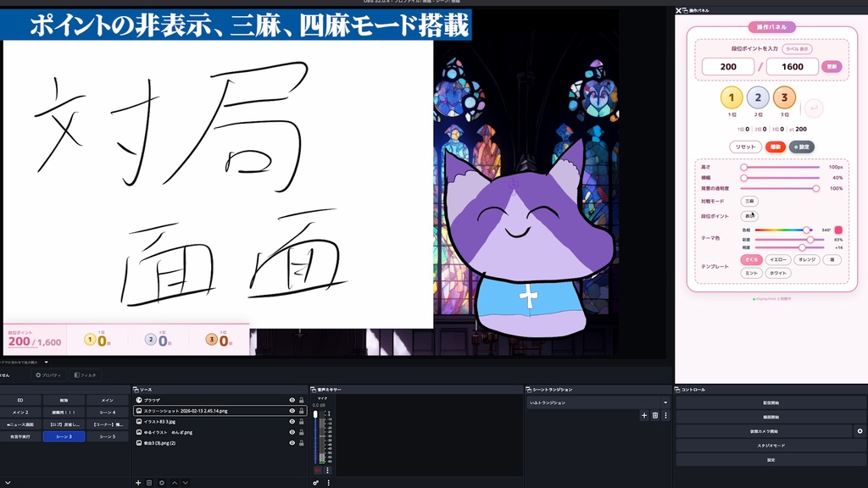Open the 段位ポイント 表示 selector
The height and width of the screenshot is (488, 868).
(x=749, y=217)
